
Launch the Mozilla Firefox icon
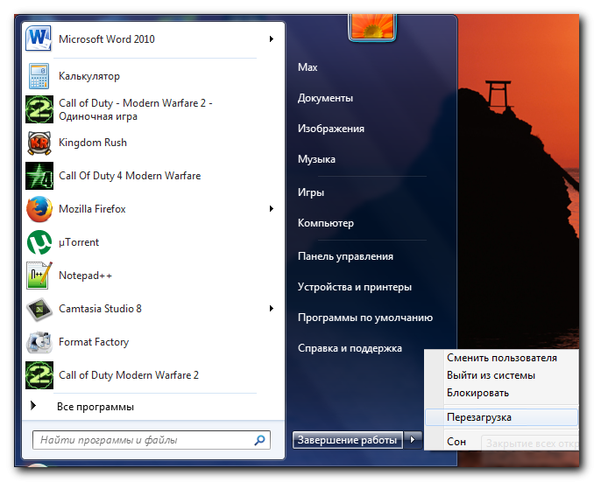[39, 209]
